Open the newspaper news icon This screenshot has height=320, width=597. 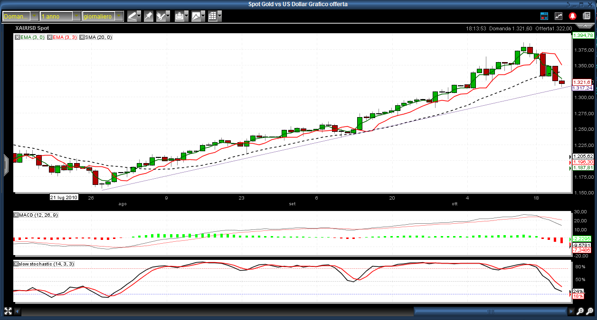click(587, 16)
